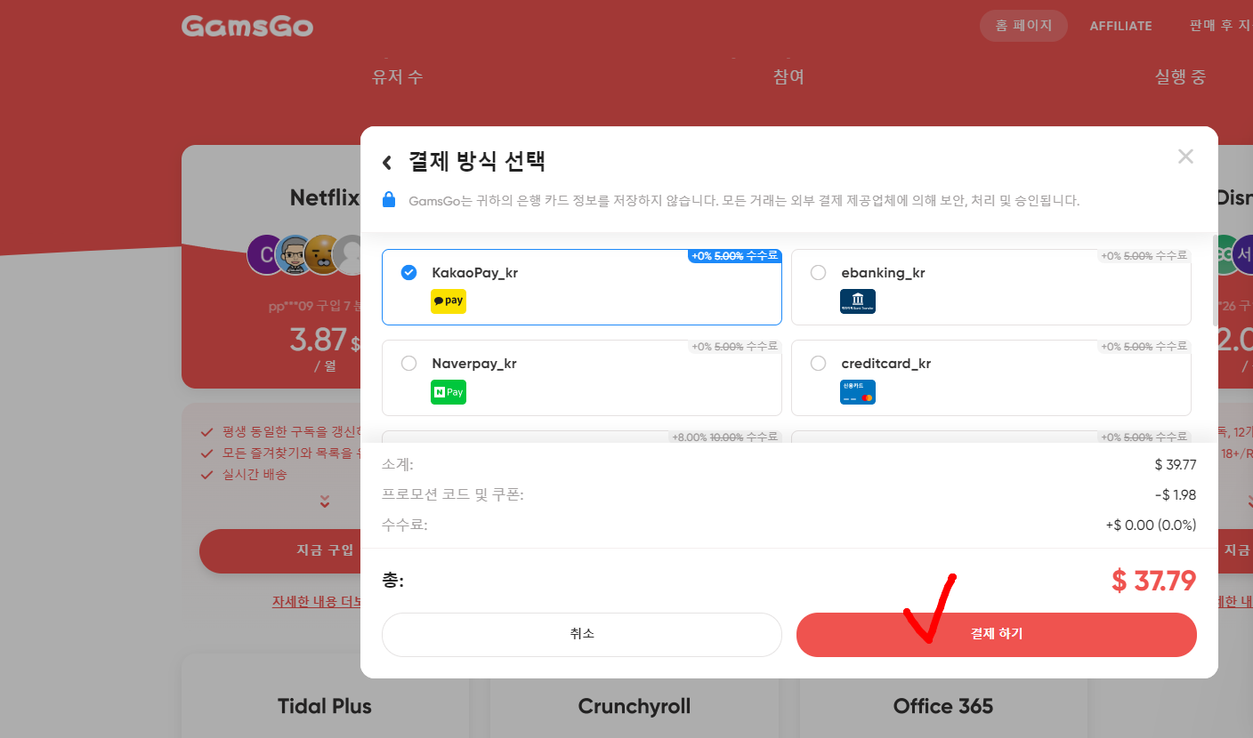The height and width of the screenshot is (738, 1253).
Task: Click the creditcard_kr card logo
Action: (858, 392)
